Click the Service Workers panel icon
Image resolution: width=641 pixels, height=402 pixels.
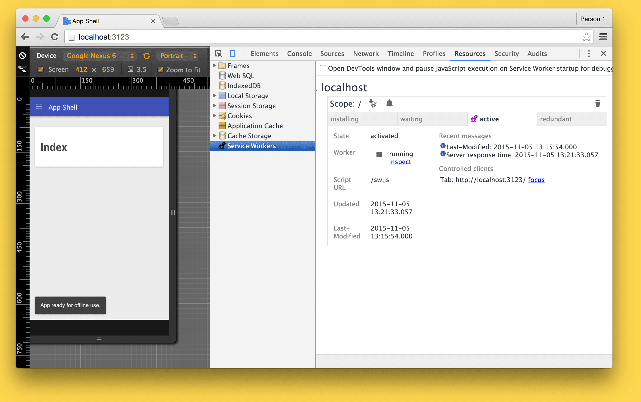pyautogui.click(x=222, y=146)
